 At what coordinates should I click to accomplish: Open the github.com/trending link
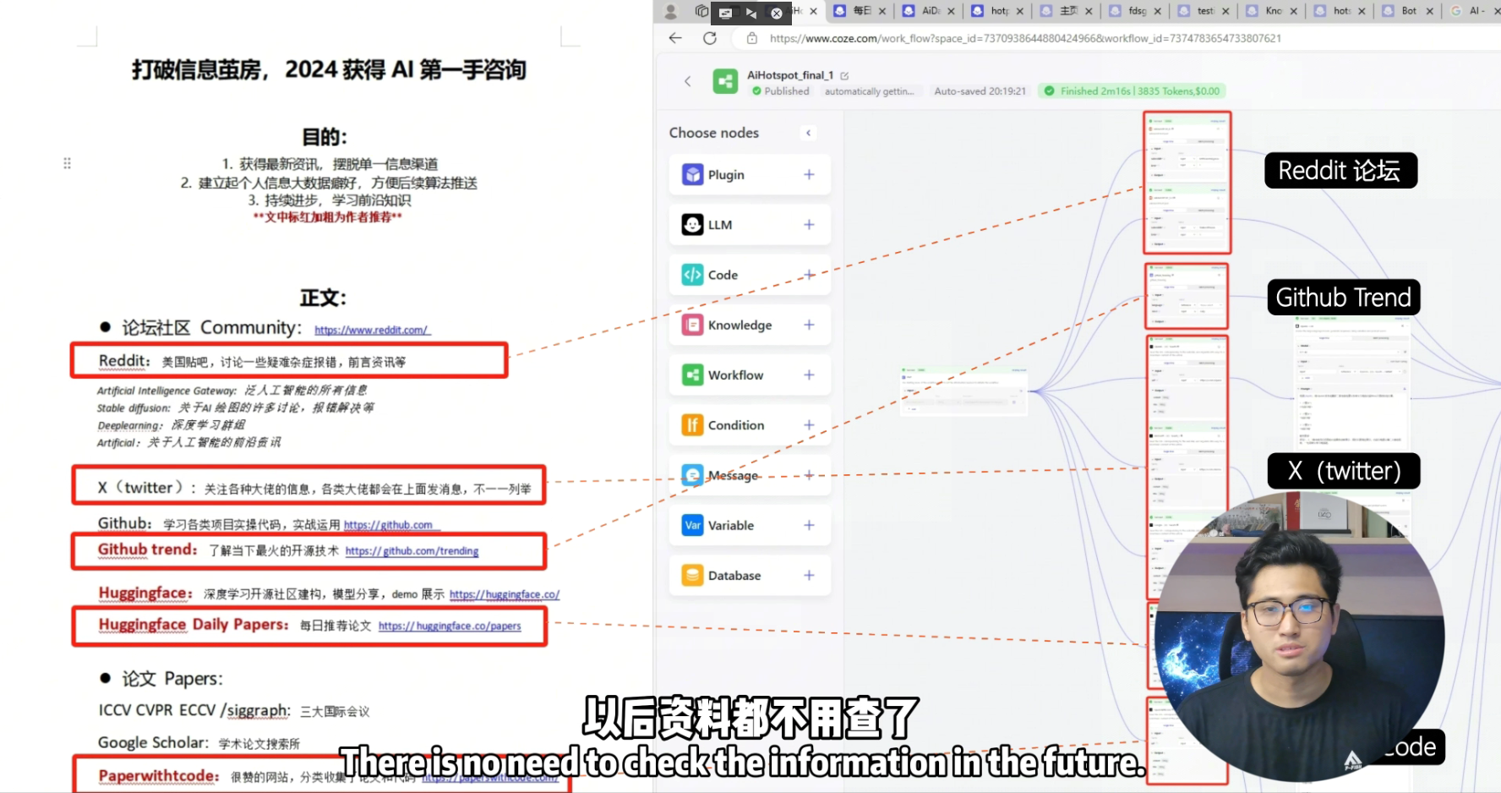point(412,551)
